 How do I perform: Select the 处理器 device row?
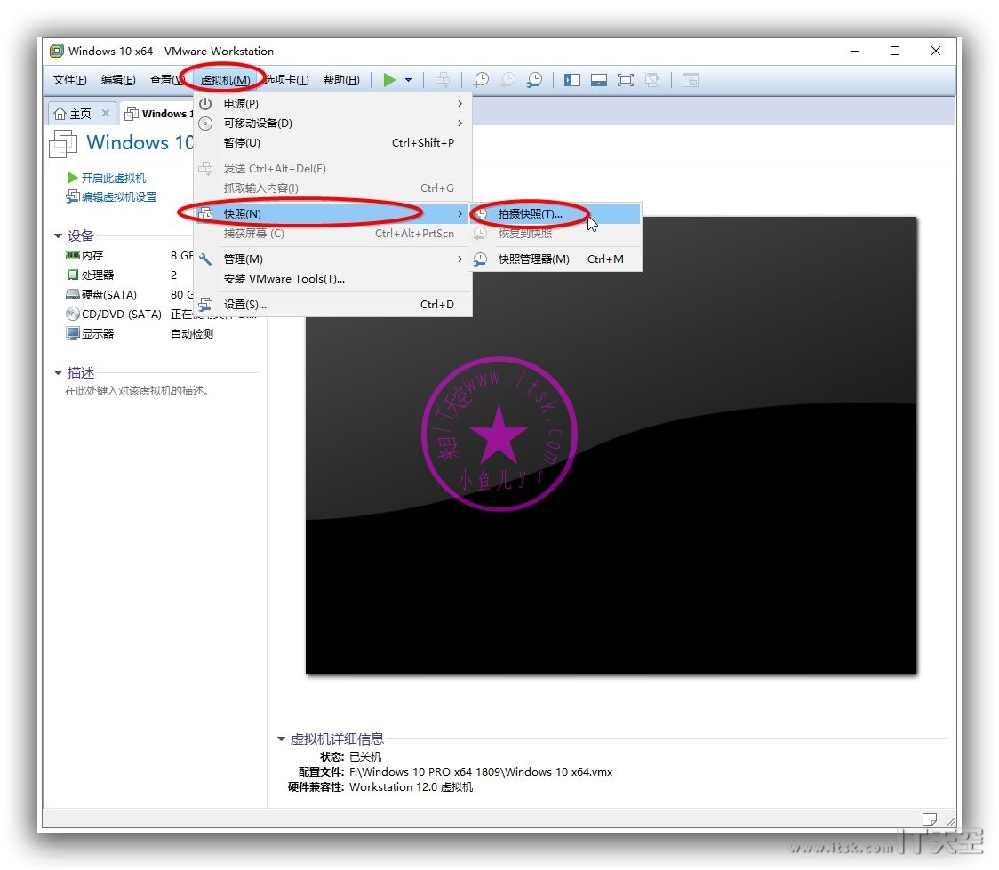(x=130, y=275)
